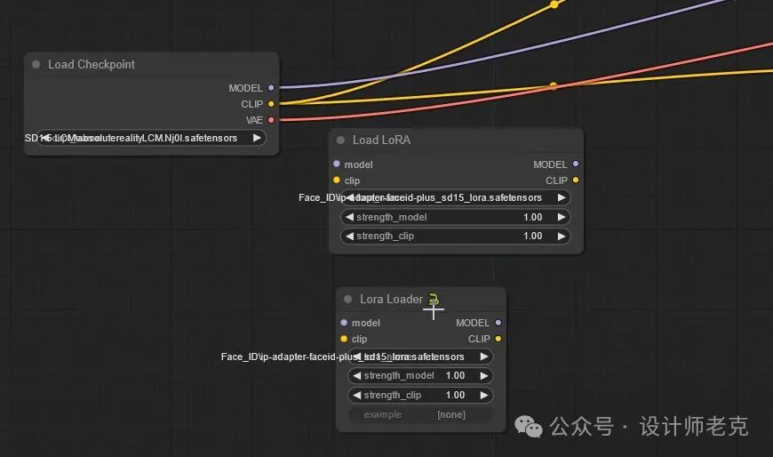Select the Load LoRA node title
The image size is (773, 457).
[381, 140]
